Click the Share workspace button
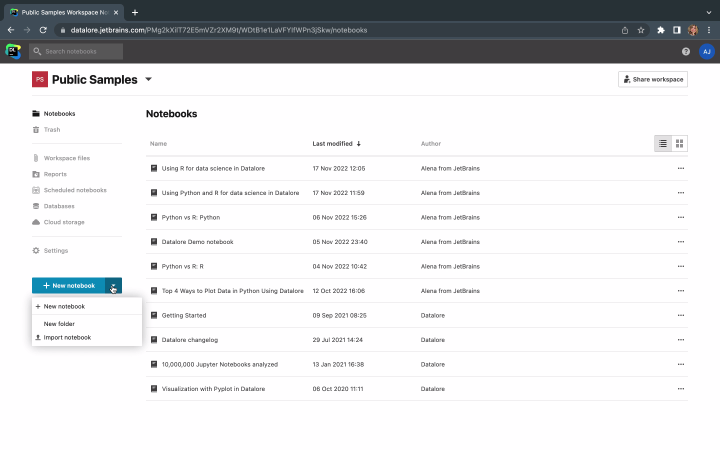The height and width of the screenshot is (450, 720). coord(652,79)
